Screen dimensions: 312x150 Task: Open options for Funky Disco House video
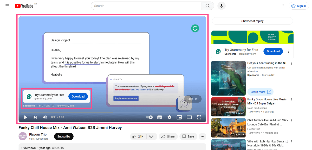[x=291, y=99]
